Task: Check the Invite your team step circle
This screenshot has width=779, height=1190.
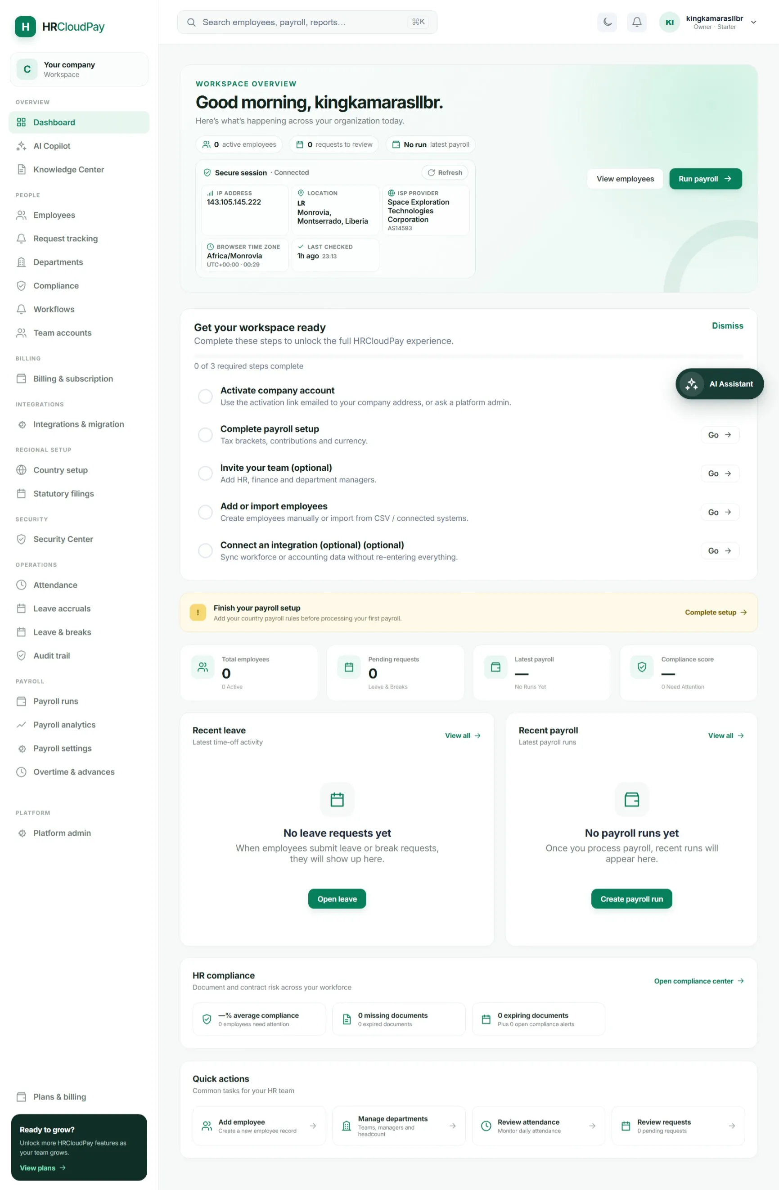Action: point(205,473)
